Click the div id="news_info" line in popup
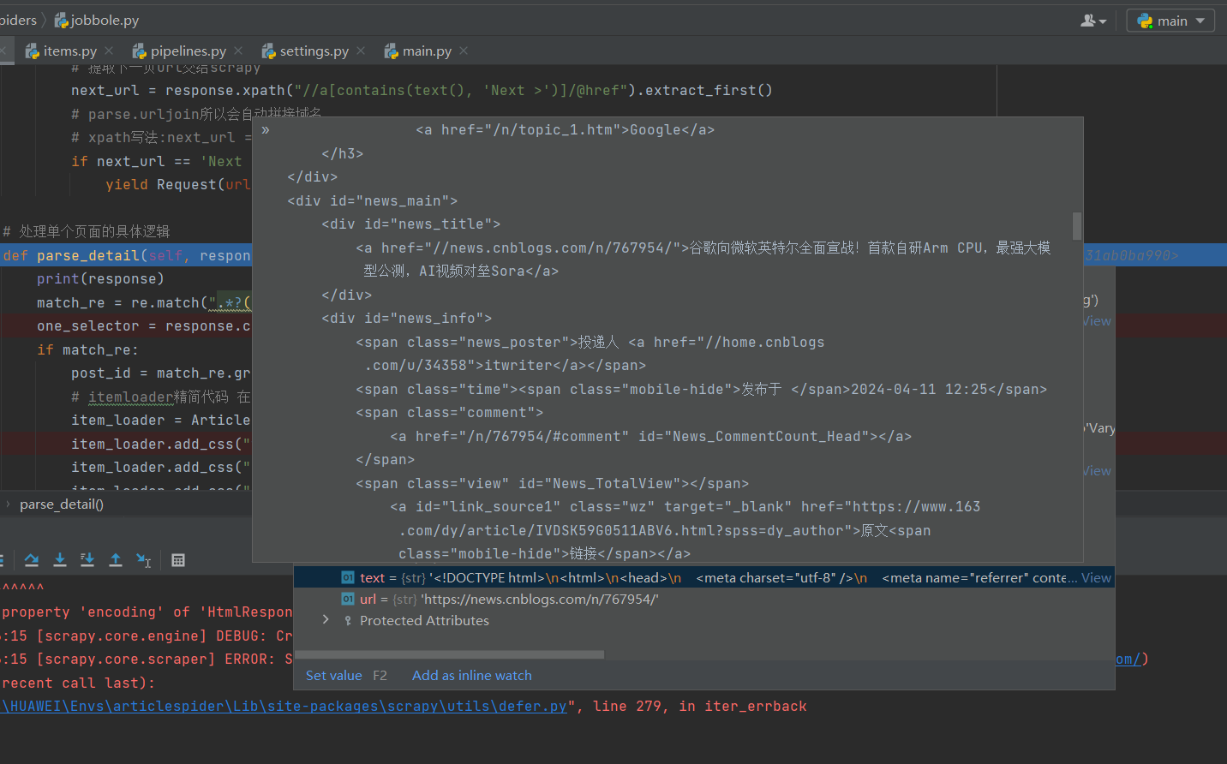Viewport: 1227px width, 764px height. tap(407, 319)
